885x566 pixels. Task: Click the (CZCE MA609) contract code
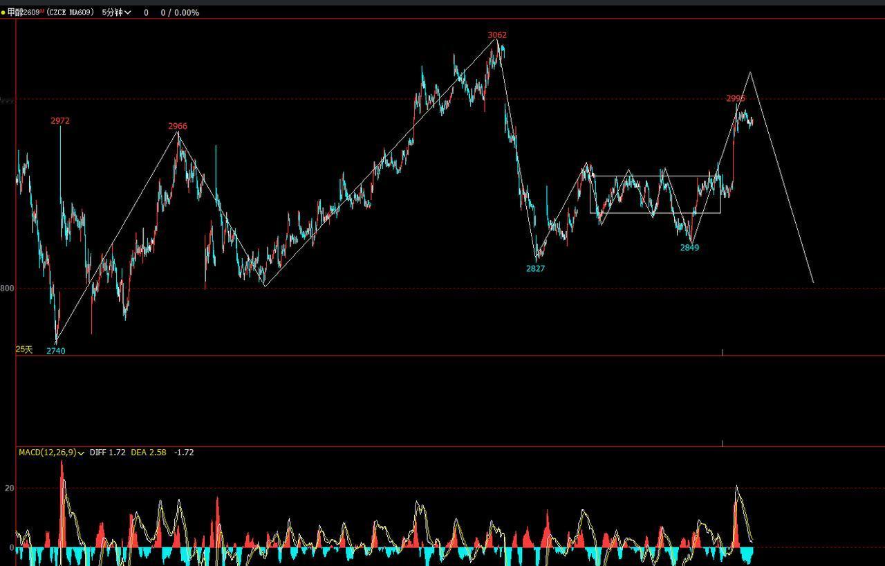click(x=70, y=12)
